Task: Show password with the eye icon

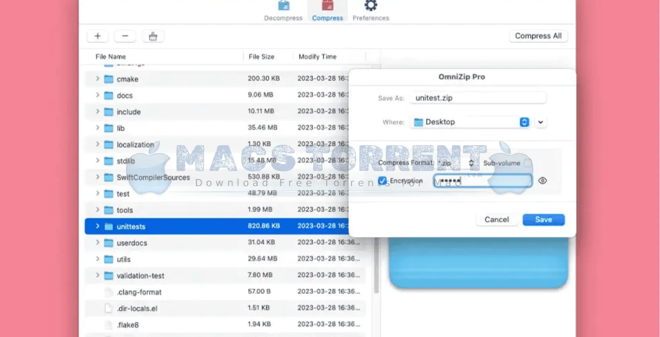Action: [543, 181]
